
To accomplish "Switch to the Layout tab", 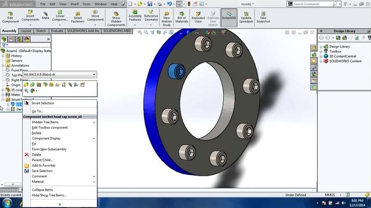I will 26,31.
